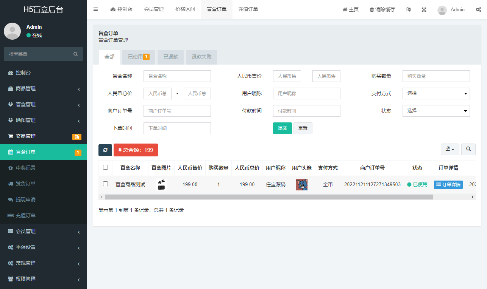Click the table search magnifier icon
The image size is (487, 289).
[468, 150]
